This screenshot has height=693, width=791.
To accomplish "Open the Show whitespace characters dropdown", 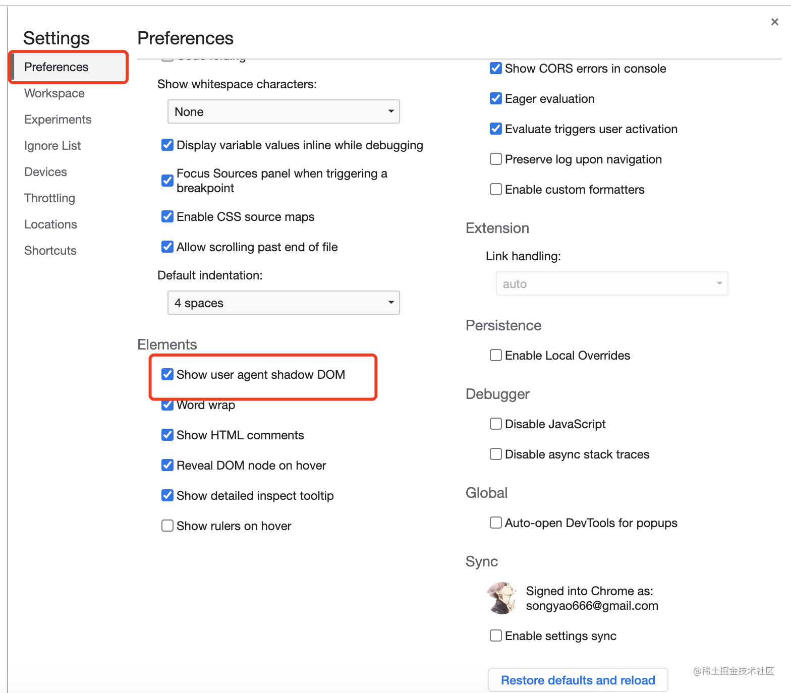I will pyautogui.click(x=284, y=111).
